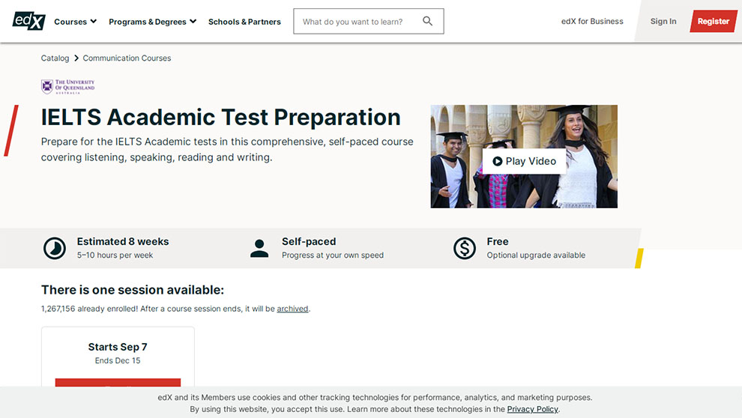The height and width of the screenshot is (418, 742).
Task: Click the Sign In link
Action: pyautogui.click(x=663, y=21)
